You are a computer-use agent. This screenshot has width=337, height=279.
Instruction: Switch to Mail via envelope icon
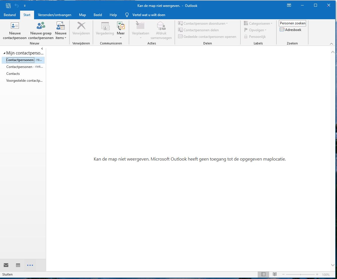point(6,265)
